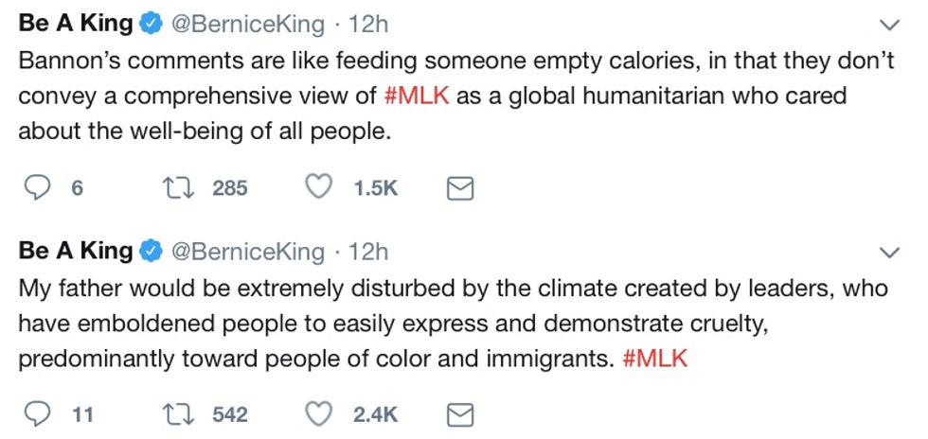Like the Bannon's comments tweet
The height and width of the screenshot is (439, 928).
pos(321,188)
